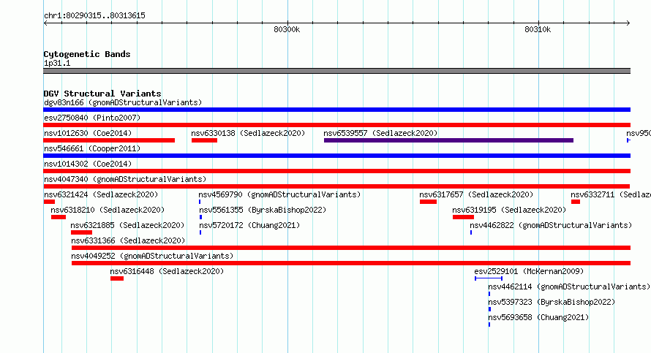Open nsv4462822 gnomADStructuralVariants label

(551, 225)
